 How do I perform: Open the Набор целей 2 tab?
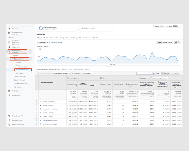pyautogui.click(x=76, y=38)
